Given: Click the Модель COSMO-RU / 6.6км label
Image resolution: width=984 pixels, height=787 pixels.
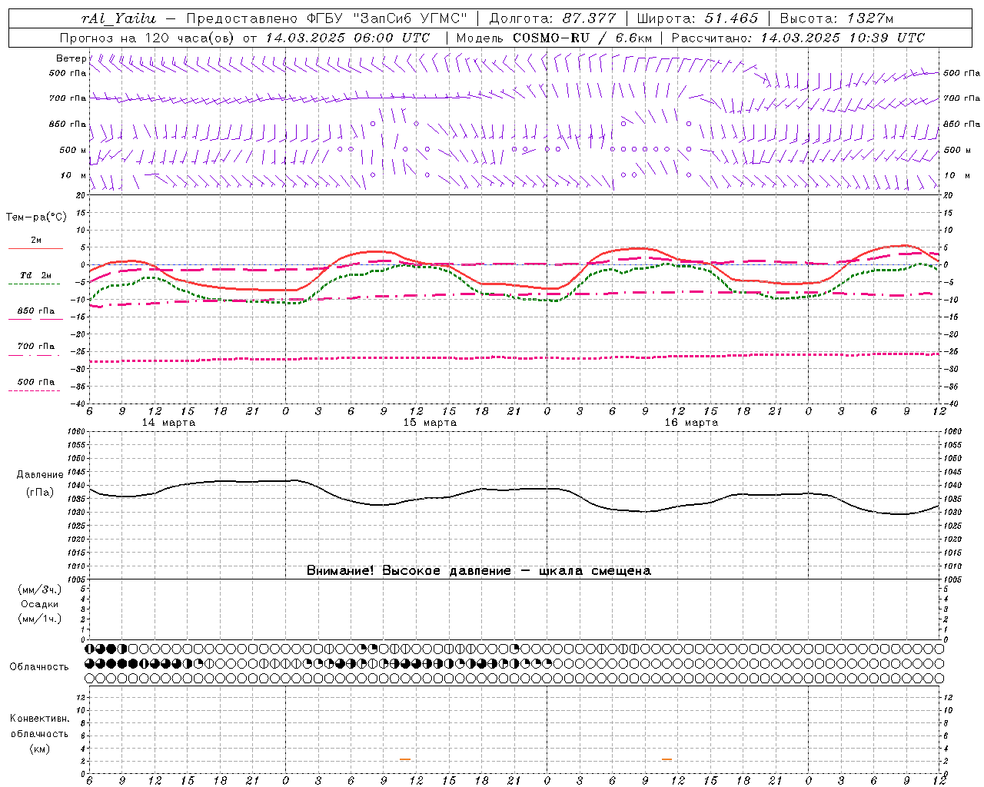Looking at the screenshot, I should [x=553, y=38].
